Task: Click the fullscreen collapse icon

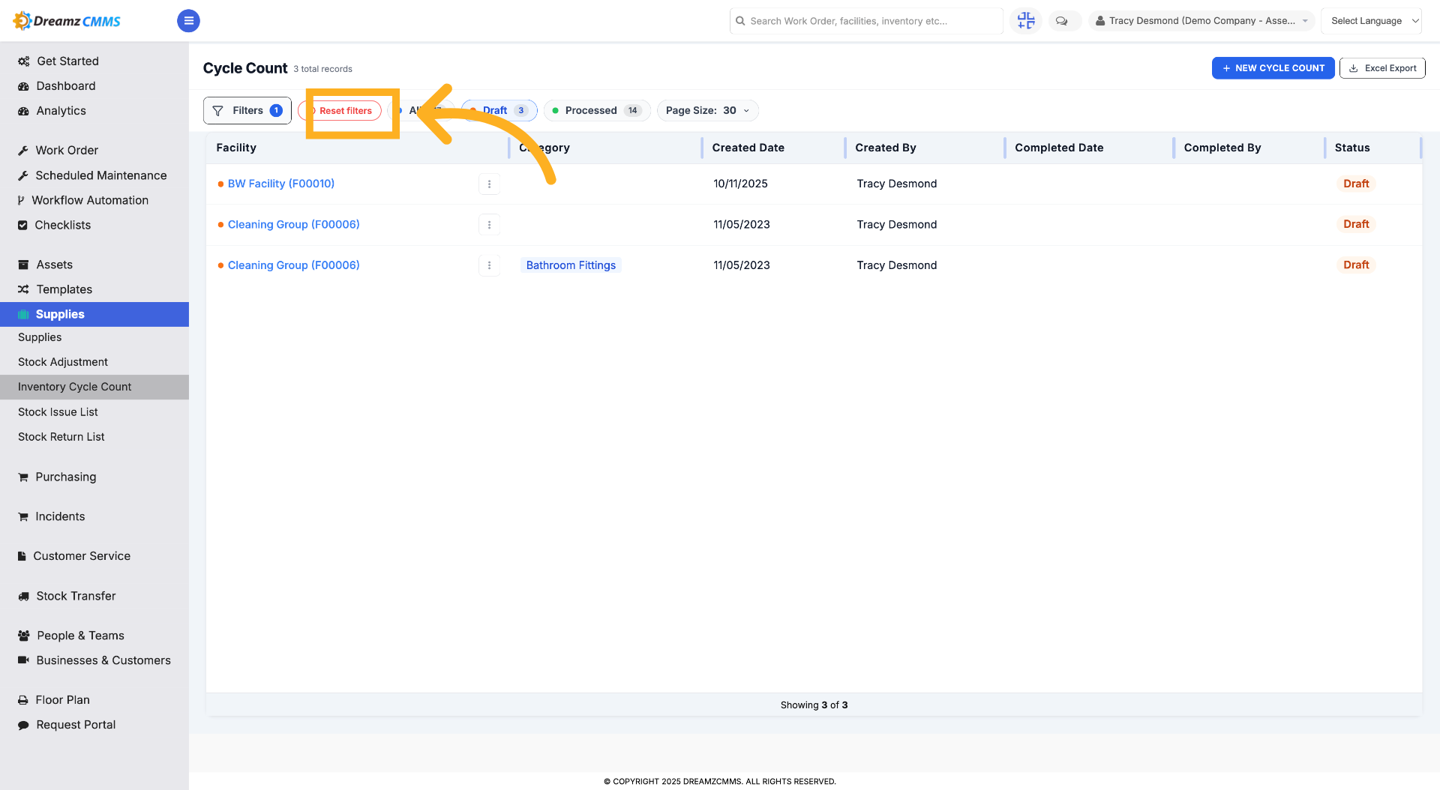Action: click(x=1026, y=21)
